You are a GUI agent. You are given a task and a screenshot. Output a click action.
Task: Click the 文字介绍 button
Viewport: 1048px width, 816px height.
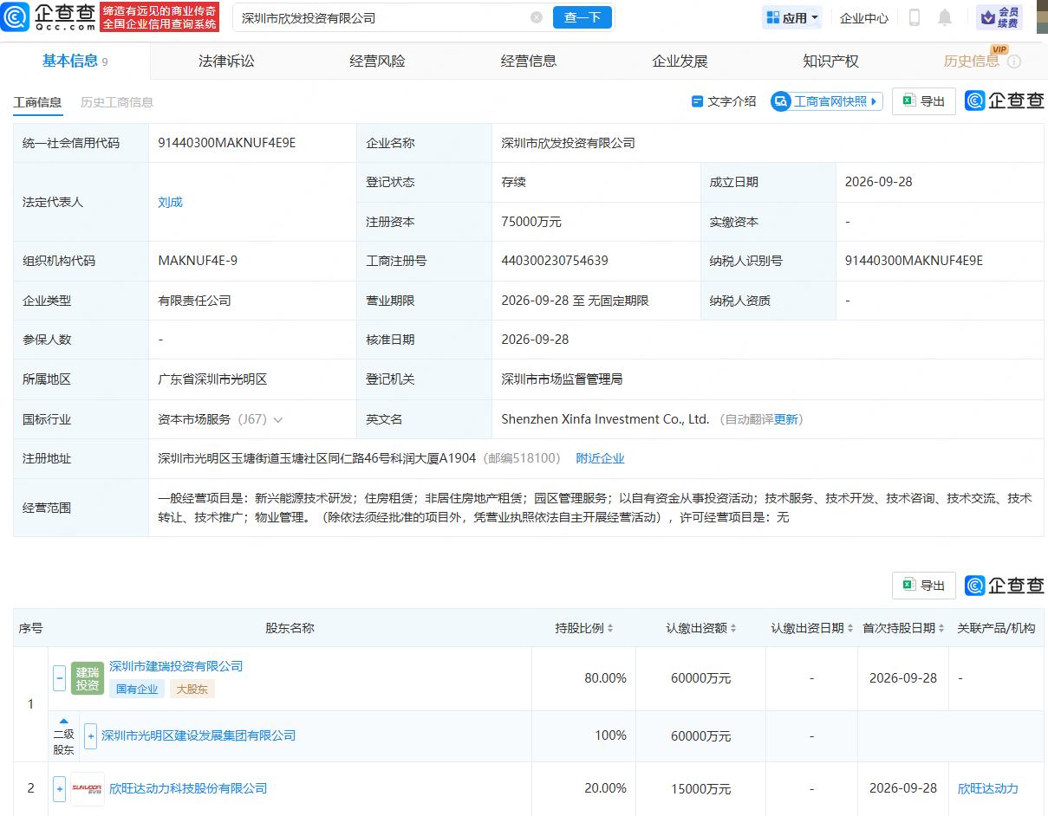[x=724, y=101]
